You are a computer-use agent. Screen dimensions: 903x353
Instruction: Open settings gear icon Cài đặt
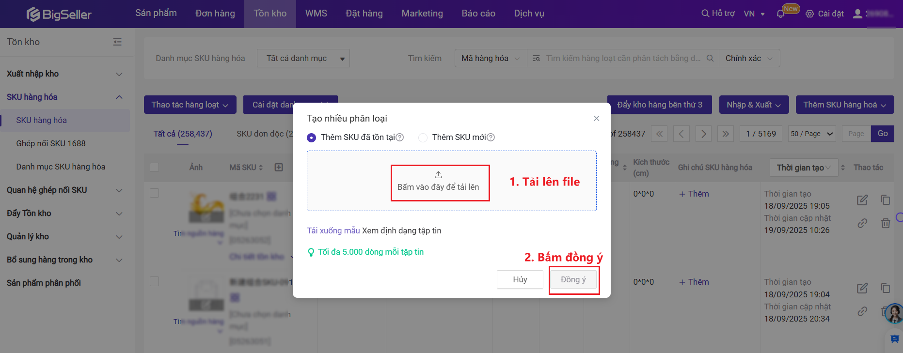(x=809, y=14)
